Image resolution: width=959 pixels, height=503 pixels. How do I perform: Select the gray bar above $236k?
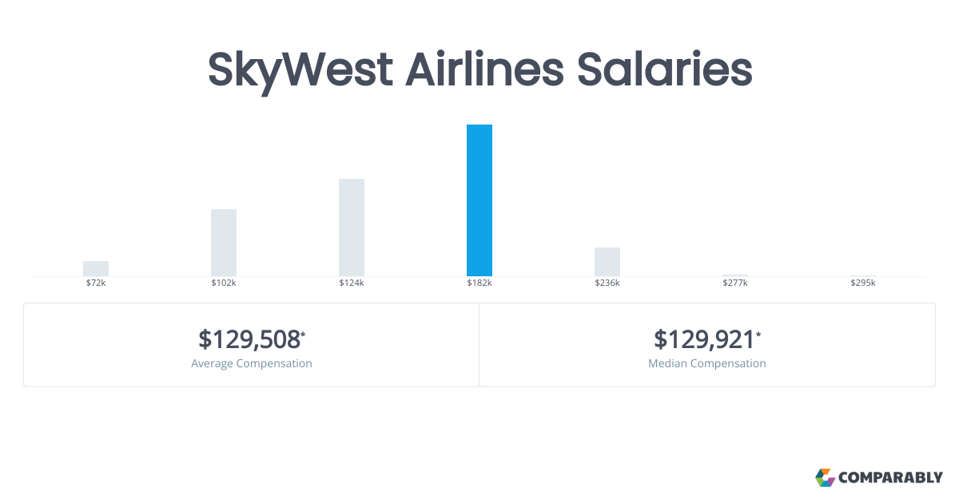click(607, 262)
